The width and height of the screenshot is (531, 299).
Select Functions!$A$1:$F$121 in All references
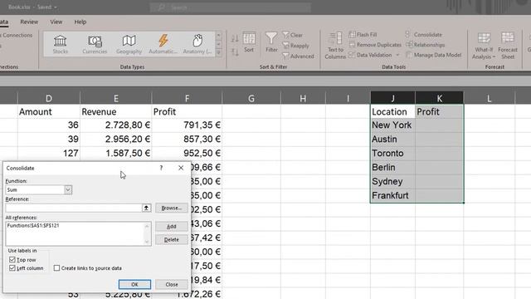(x=33, y=225)
